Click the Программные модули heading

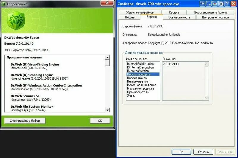click(24, 58)
